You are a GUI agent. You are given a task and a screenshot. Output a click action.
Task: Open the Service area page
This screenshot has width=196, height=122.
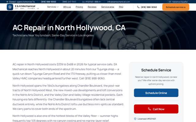click(x=107, y=7)
